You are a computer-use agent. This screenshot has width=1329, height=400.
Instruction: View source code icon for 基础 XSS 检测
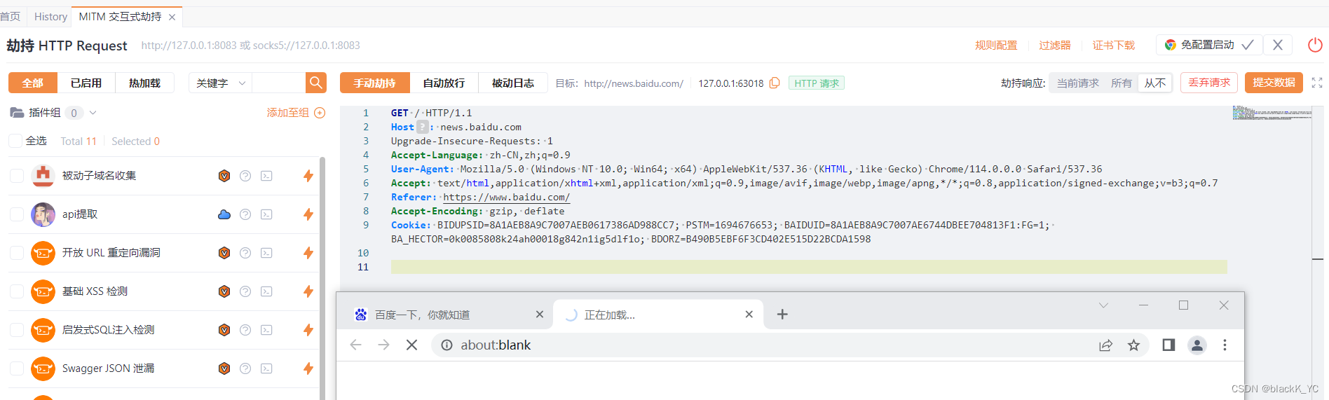(266, 291)
